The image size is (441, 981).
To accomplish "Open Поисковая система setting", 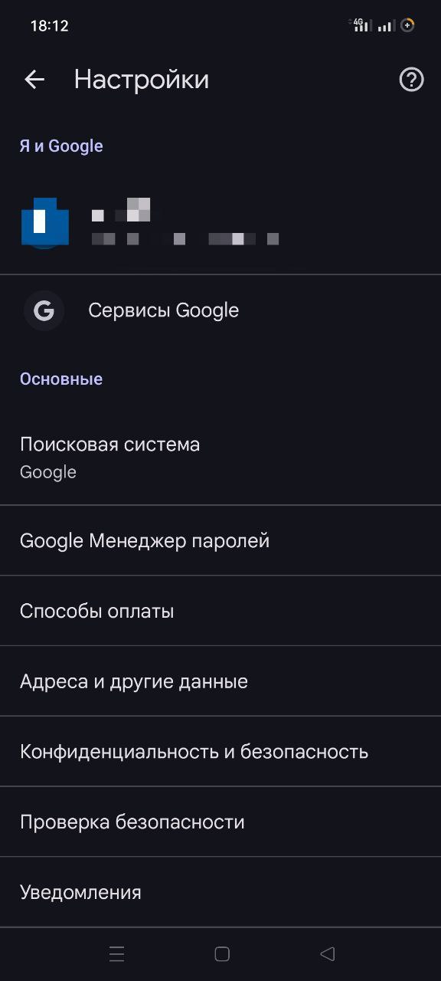I will (220, 458).
